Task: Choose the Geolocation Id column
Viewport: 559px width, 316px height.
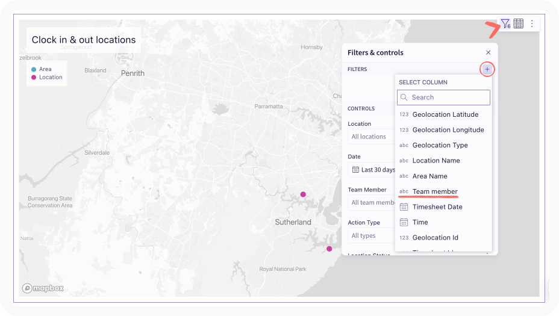Action: [x=443, y=237]
